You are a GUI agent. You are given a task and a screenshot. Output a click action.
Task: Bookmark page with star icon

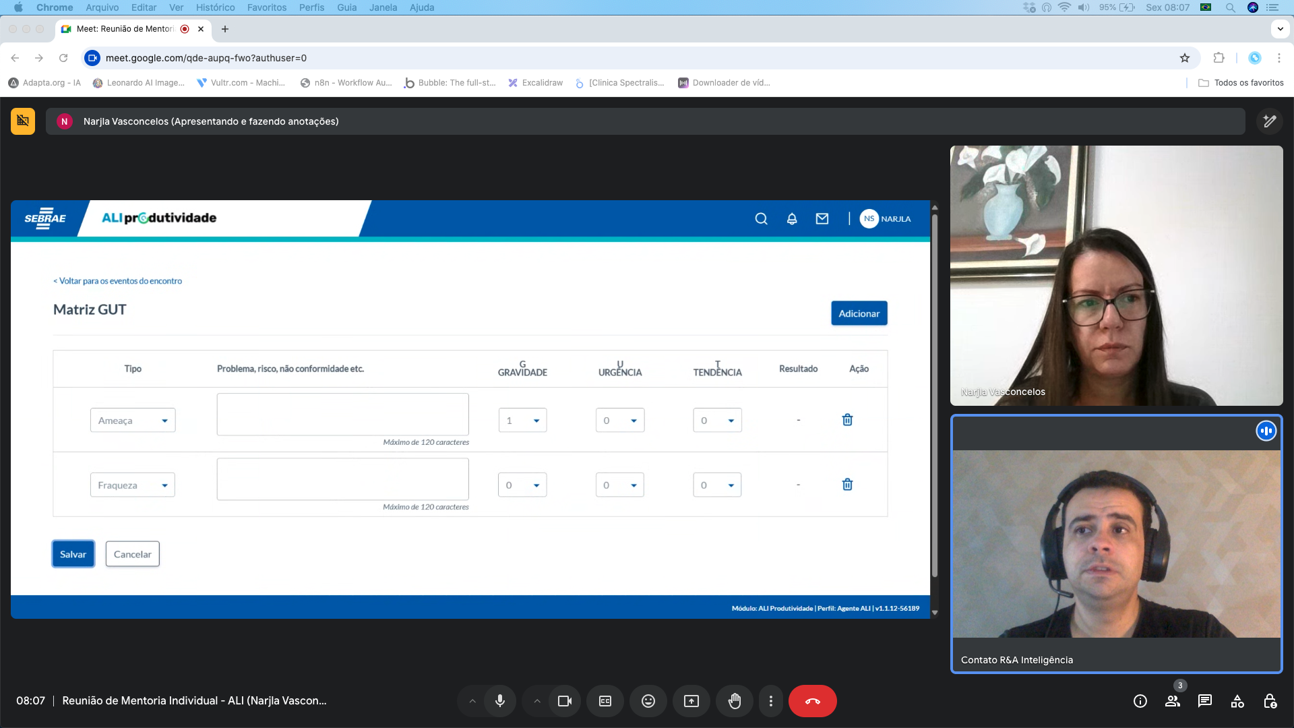point(1184,58)
